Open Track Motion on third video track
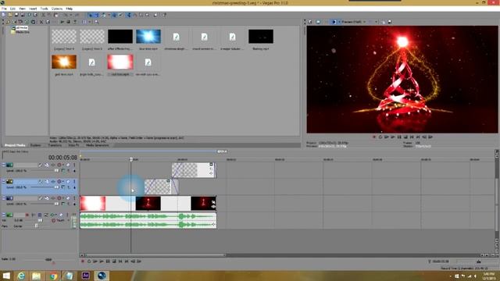This screenshot has height=281, width=500. [x=47, y=198]
